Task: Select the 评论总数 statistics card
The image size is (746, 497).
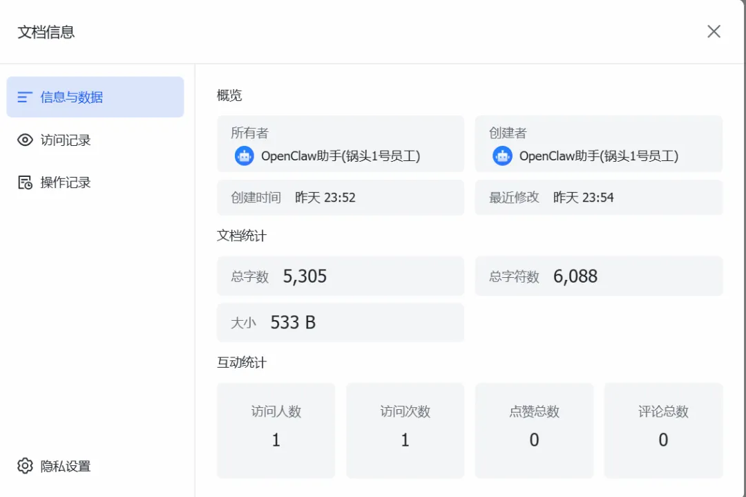Action: 663,430
